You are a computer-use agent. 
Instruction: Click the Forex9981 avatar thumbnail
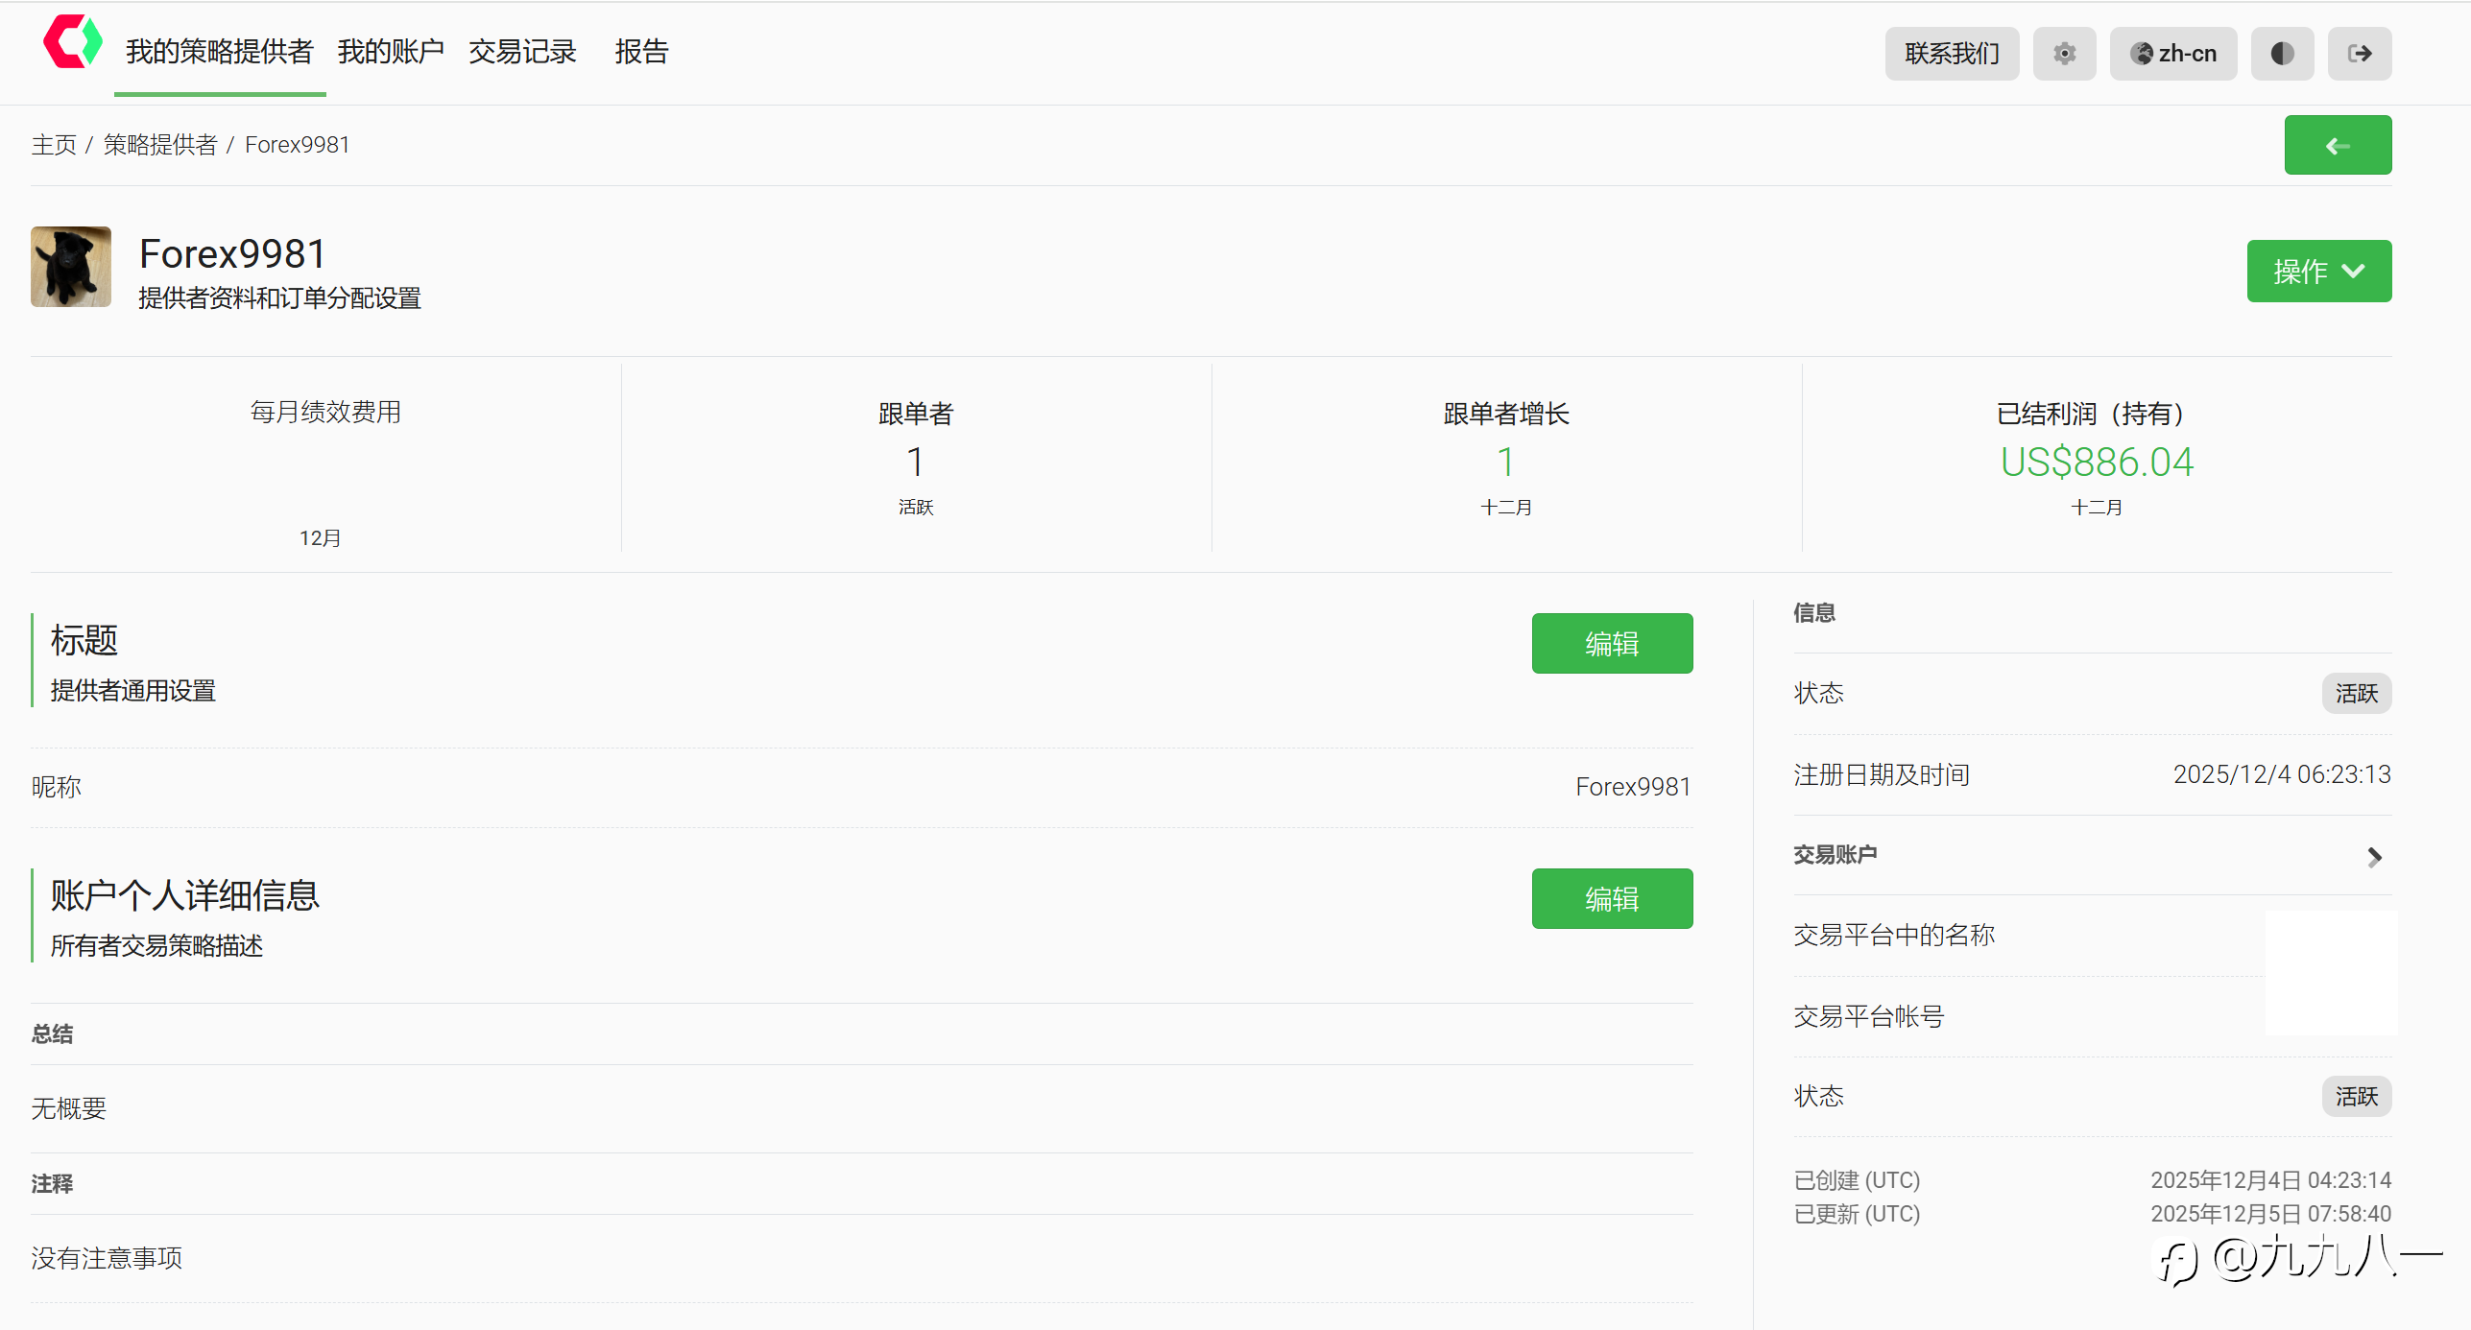coord(71,267)
